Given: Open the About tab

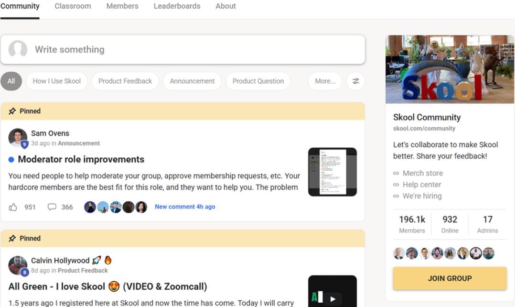Looking at the screenshot, I should pyautogui.click(x=225, y=6).
